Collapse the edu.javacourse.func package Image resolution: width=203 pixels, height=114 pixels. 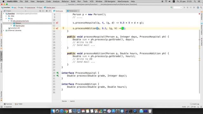point(9,21)
